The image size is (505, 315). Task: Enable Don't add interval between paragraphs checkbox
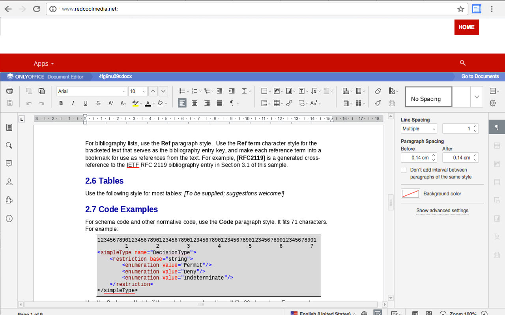click(404, 170)
